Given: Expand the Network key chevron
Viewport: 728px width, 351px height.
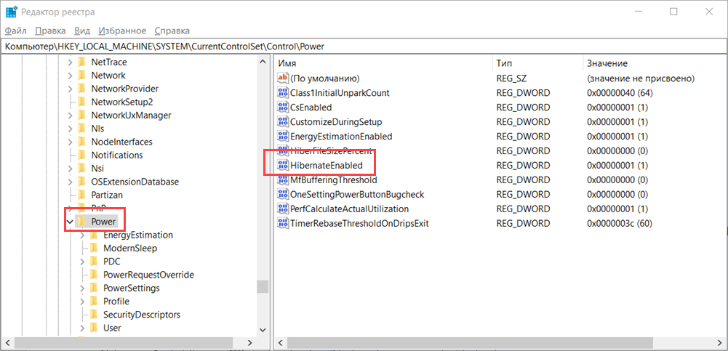Looking at the screenshot, I should (70, 76).
